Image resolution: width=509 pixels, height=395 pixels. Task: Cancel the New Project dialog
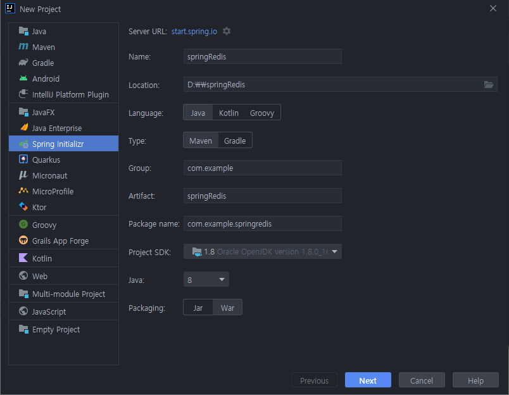point(422,380)
